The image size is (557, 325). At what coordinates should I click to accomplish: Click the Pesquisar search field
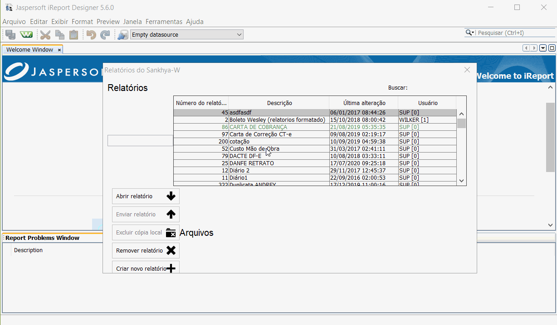click(x=515, y=33)
